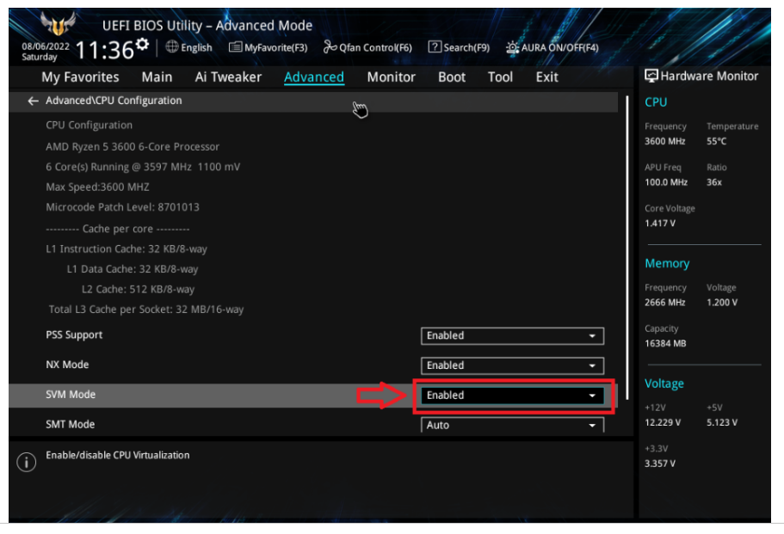784x534 pixels.
Task: Go to the Monitor tab
Action: point(391,77)
